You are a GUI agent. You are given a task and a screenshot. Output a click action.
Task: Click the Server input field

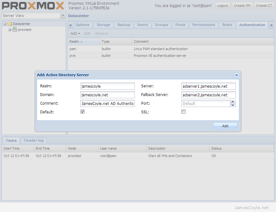pyautogui.click(x=208, y=86)
